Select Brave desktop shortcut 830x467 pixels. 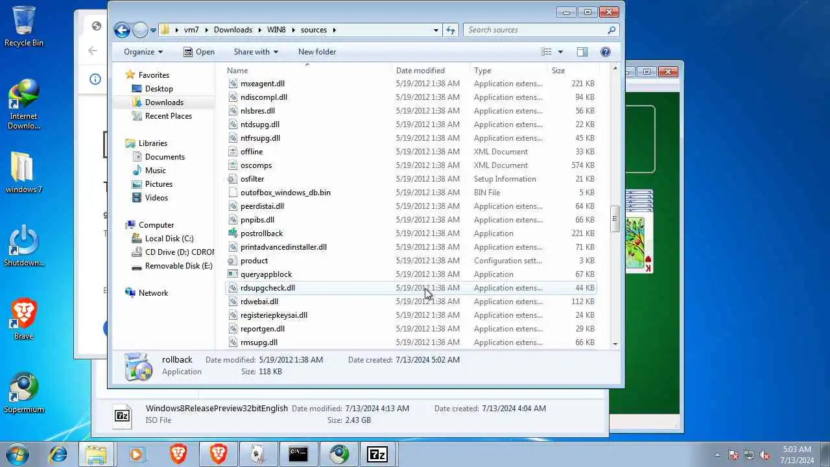(24, 320)
